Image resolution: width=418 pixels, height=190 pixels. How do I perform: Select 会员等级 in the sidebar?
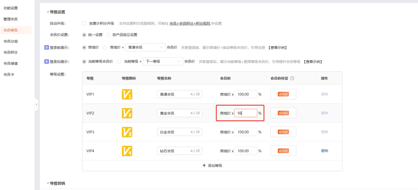pyautogui.click(x=16, y=31)
